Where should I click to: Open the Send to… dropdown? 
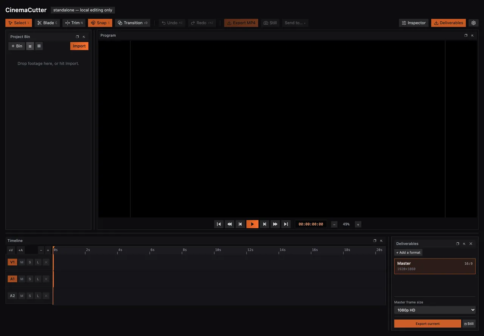[295, 23]
